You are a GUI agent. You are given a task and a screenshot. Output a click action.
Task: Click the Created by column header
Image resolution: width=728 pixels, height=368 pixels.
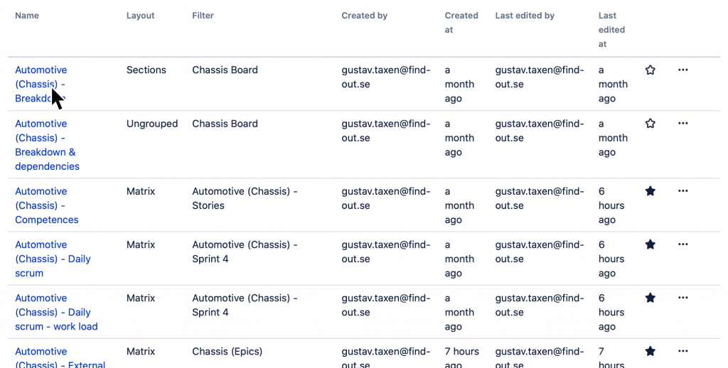(365, 16)
